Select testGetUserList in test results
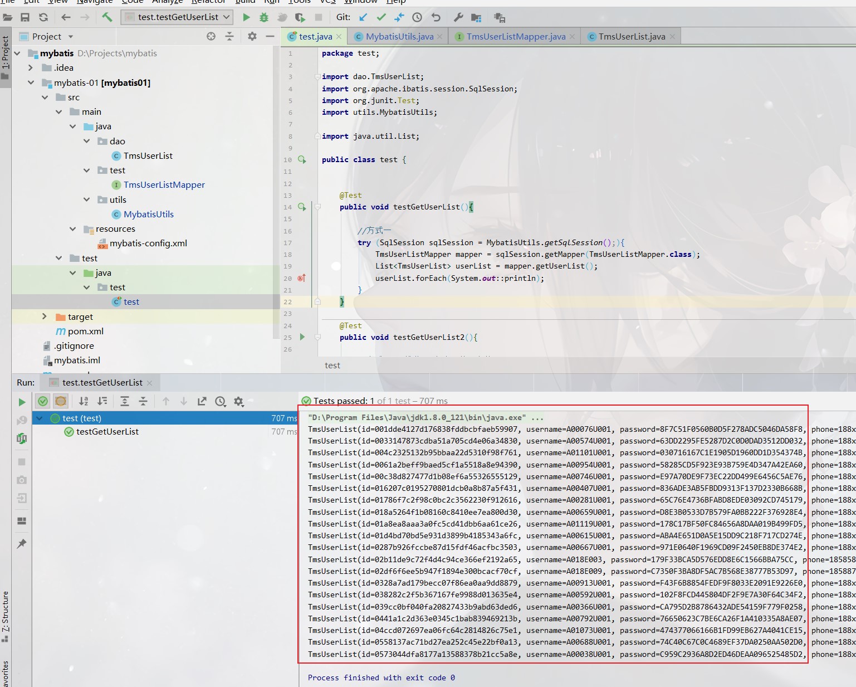Image resolution: width=856 pixels, height=687 pixels. coord(107,431)
